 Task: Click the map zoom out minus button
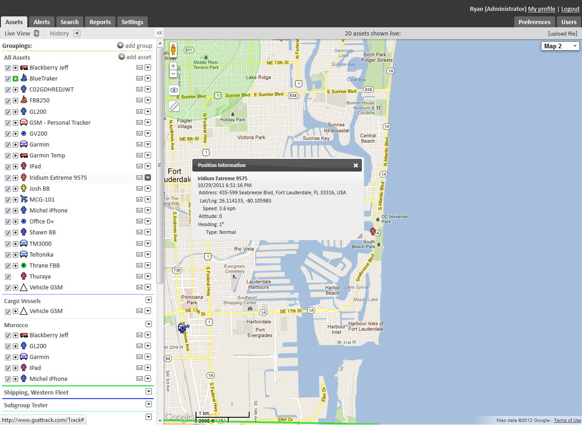(x=173, y=74)
